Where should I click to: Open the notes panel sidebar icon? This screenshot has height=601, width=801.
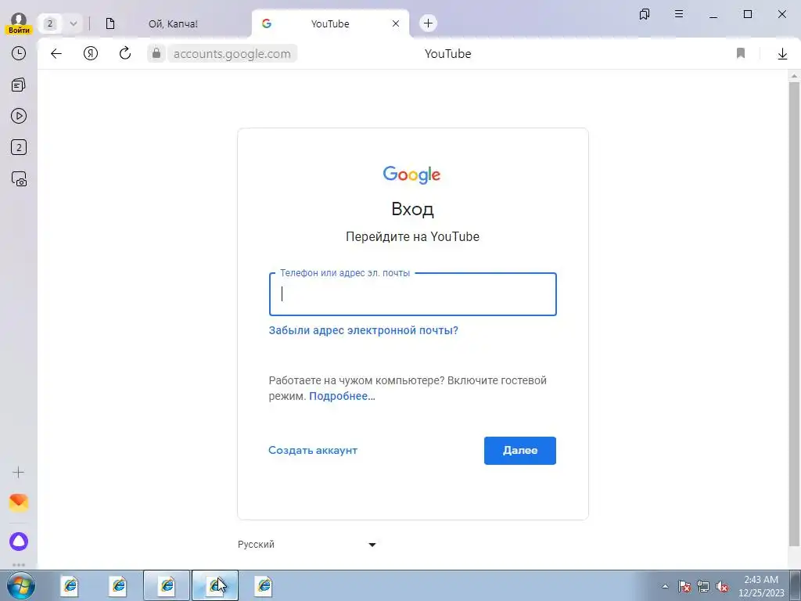coord(19,85)
